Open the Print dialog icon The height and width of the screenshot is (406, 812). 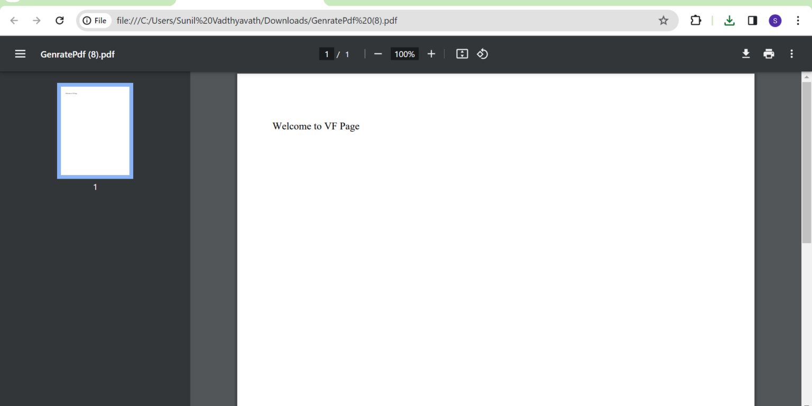[x=769, y=53]
